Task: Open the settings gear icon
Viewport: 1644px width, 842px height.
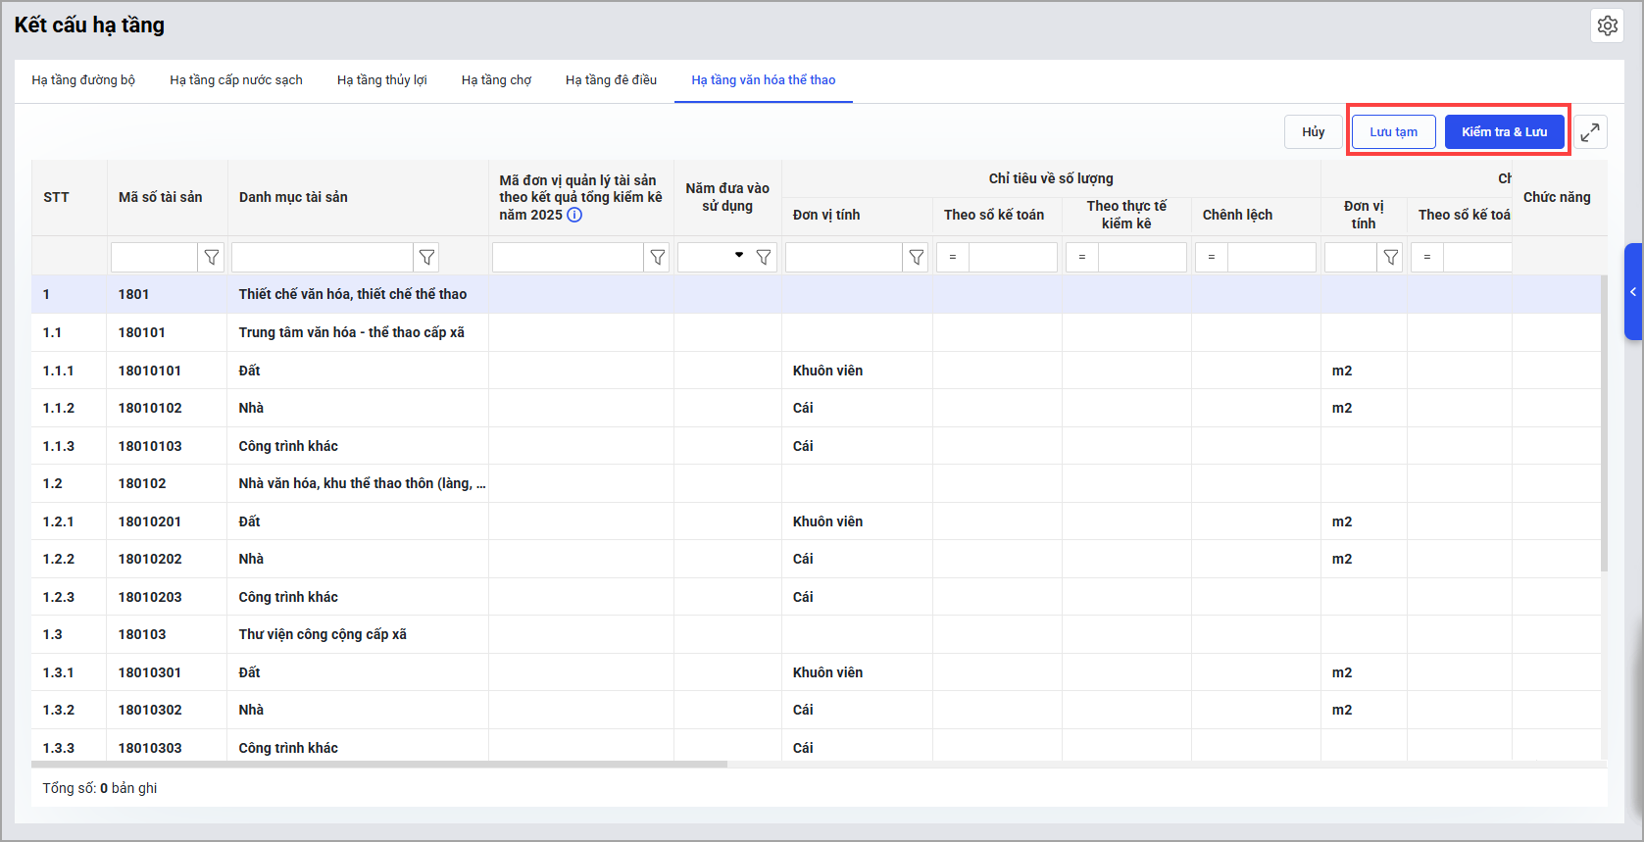Action: pyautogui.click(x=1607, y=25)
